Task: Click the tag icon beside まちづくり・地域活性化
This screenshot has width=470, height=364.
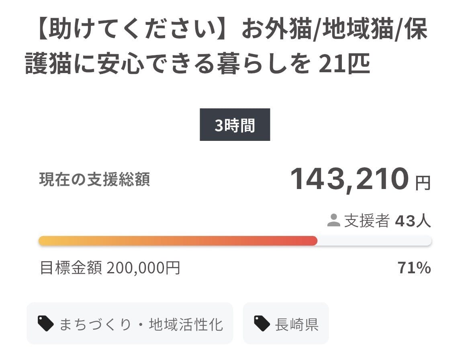Action: click(x=46, y=323)
